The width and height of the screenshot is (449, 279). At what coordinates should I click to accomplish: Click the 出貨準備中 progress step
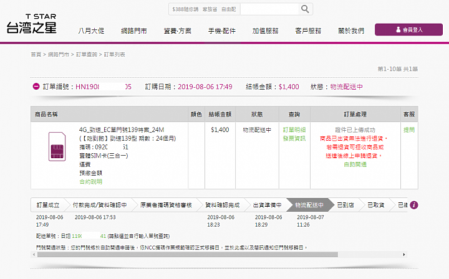coord(267,205)
